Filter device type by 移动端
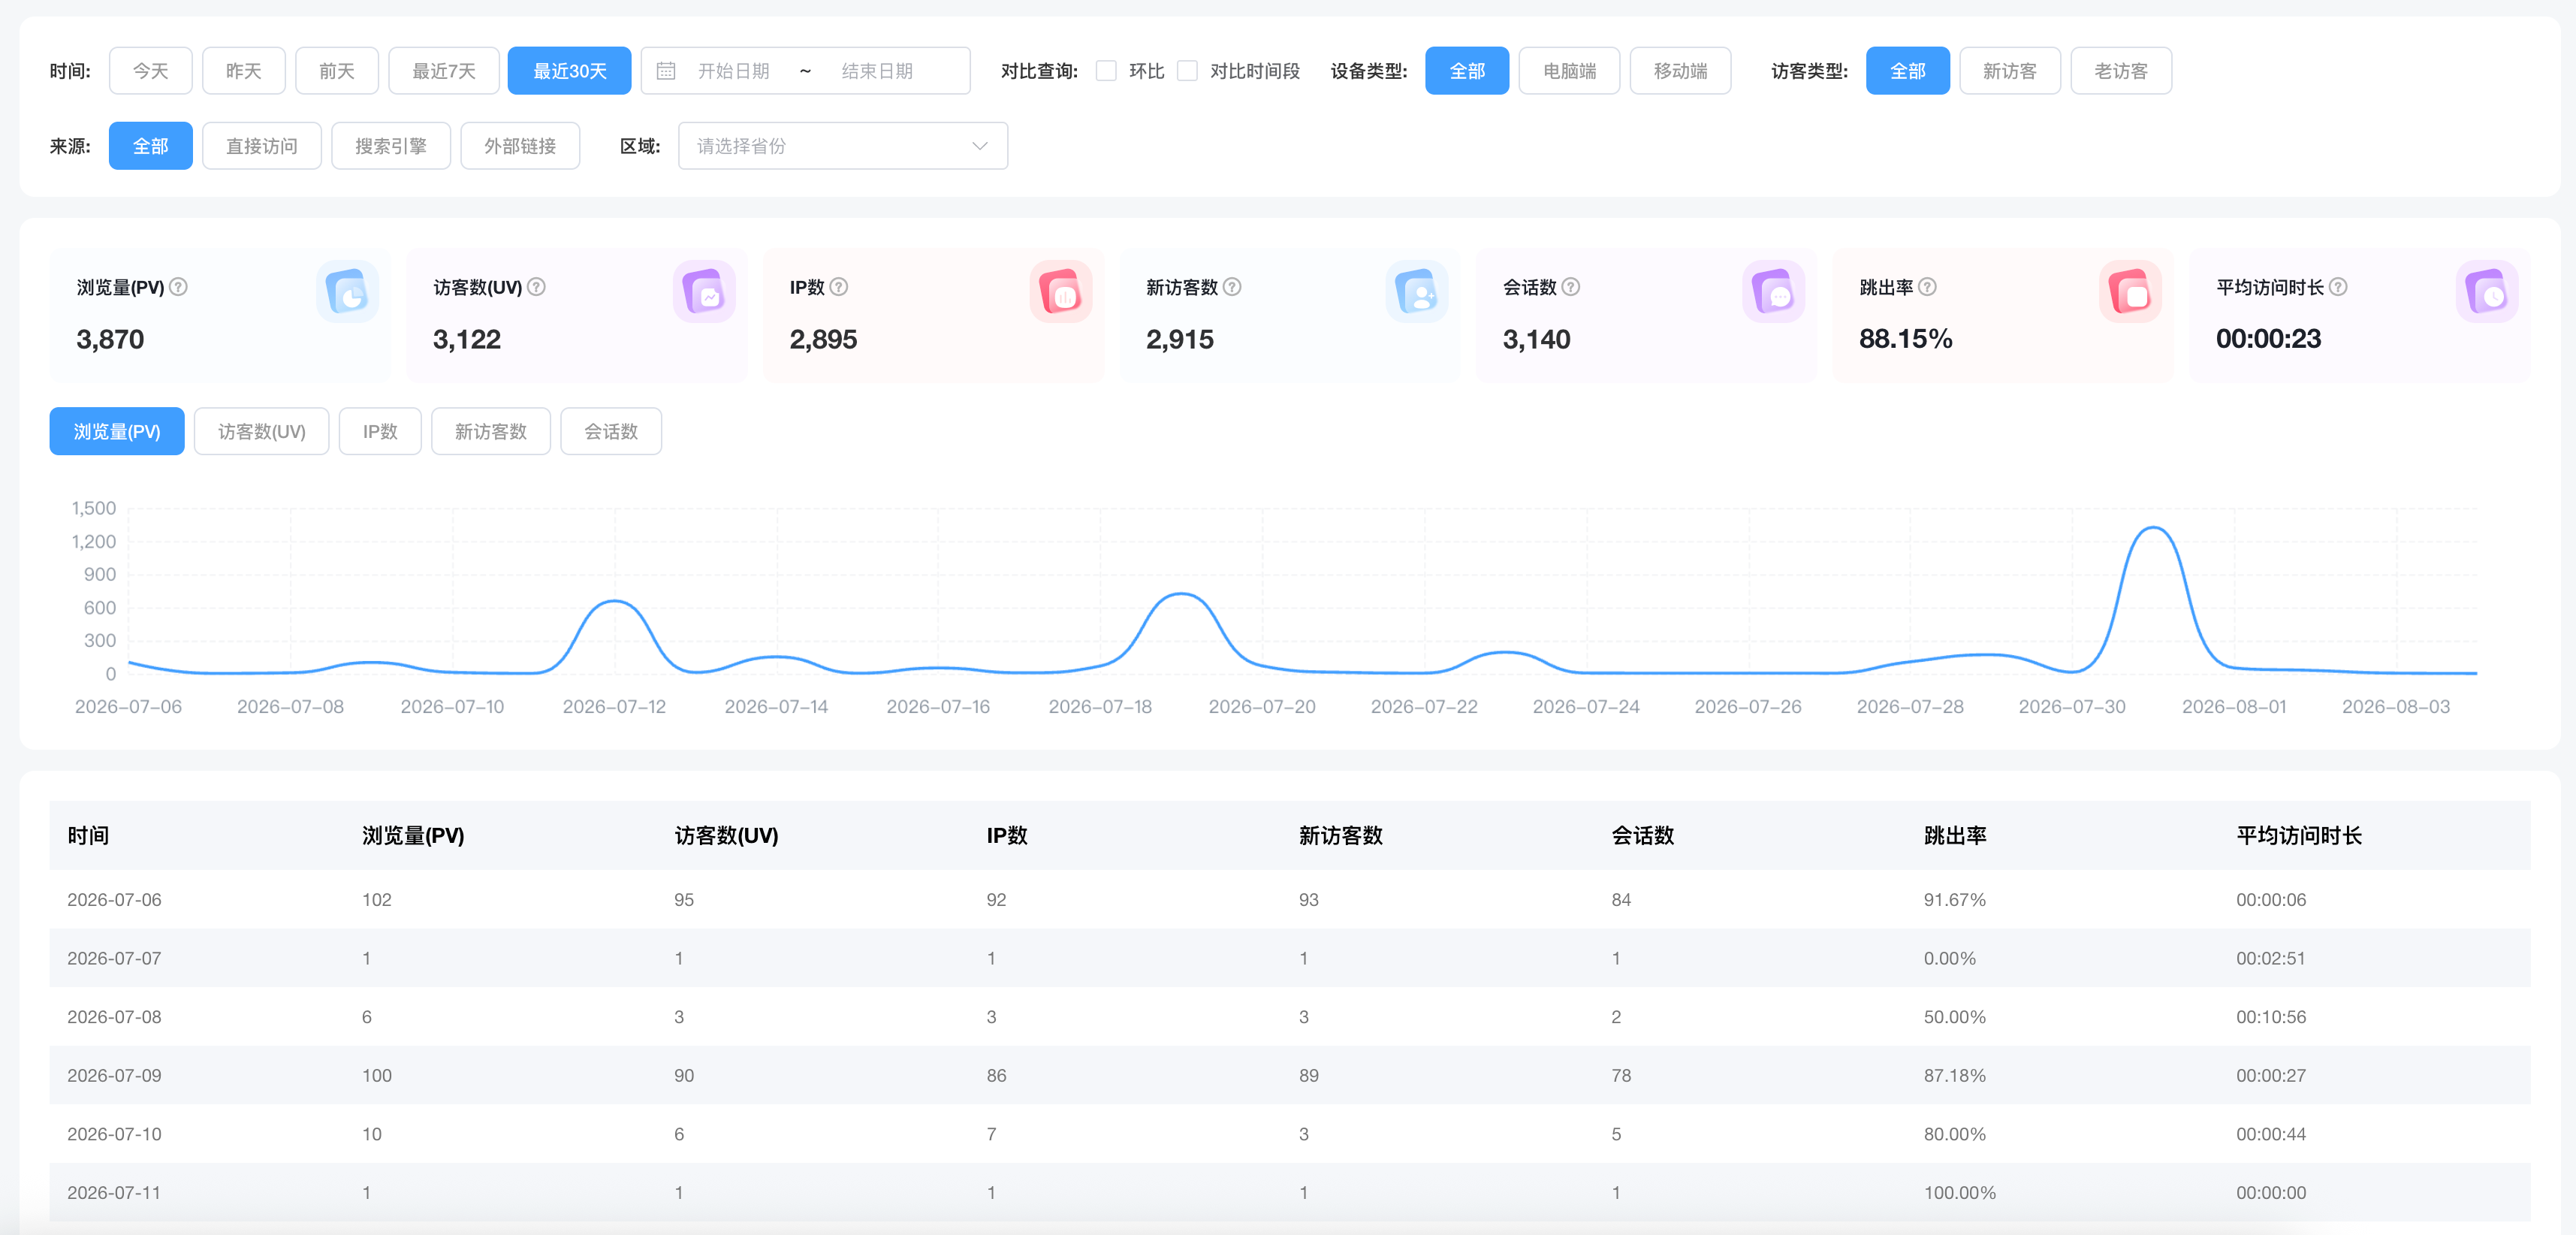2576x1235 pixels. pos(1681,71)
